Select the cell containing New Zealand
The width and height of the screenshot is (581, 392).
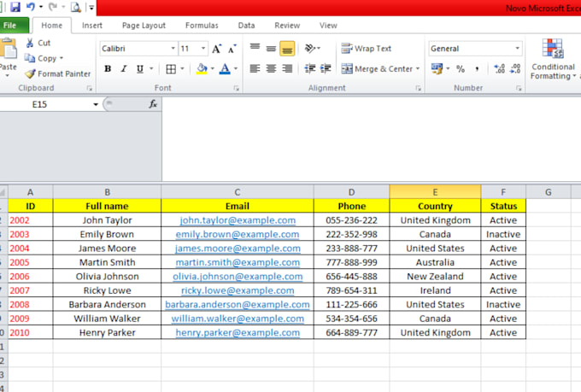(435, 277)
